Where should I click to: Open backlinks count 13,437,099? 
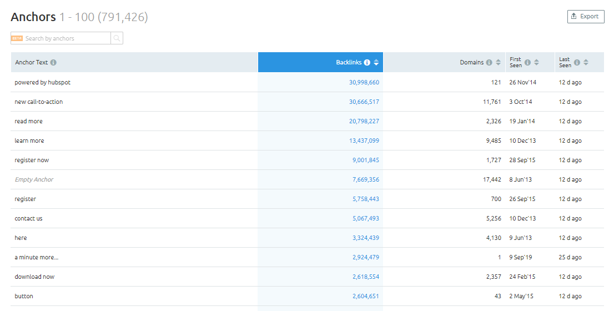point(364,141)
